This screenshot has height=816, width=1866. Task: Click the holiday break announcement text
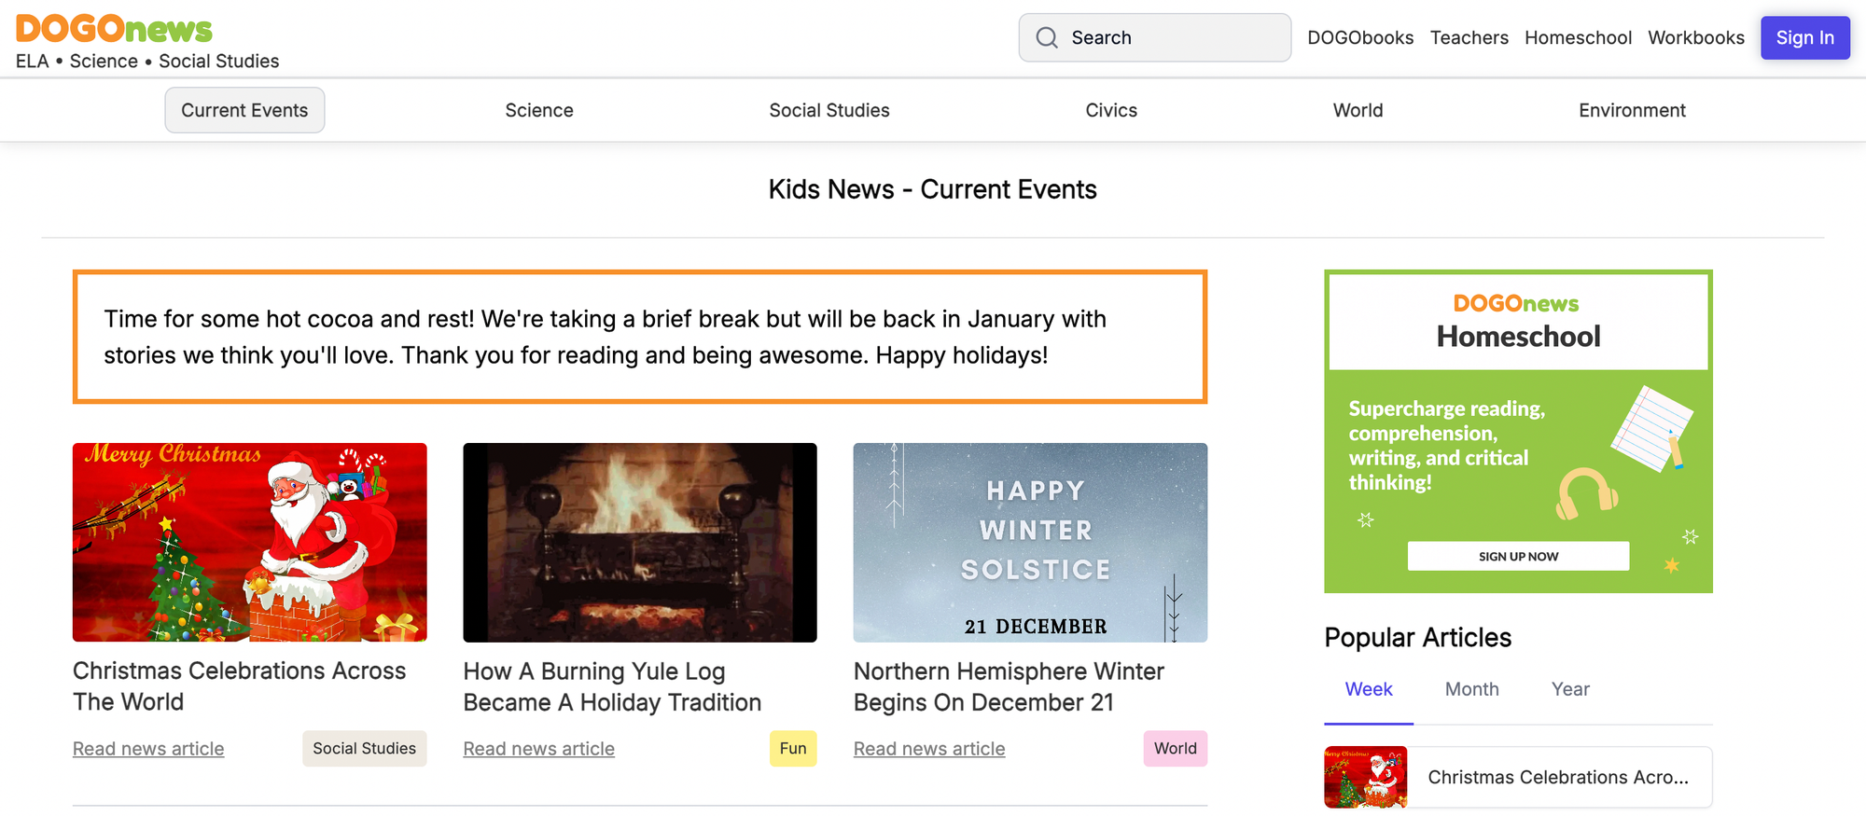click(x=605, y=337)
